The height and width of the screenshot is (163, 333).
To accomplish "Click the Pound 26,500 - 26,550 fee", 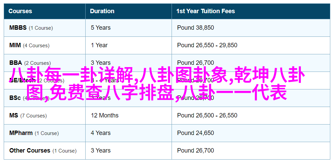I will [207, 115].
